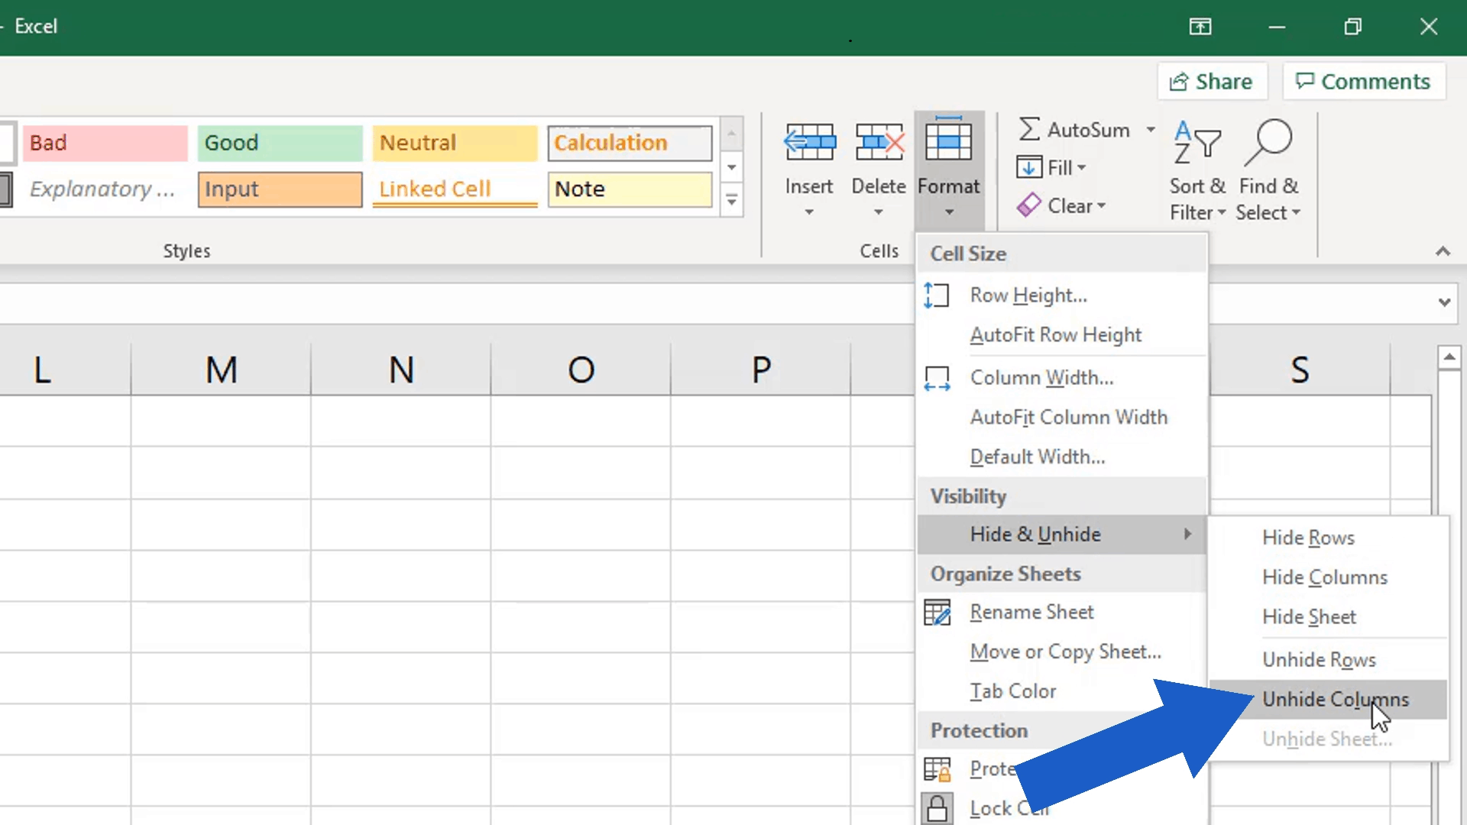Image resolution: width=1467 pixels, height=825 pixels.
Task: Apply the Good cell style swatch
Action: [280, 143]
